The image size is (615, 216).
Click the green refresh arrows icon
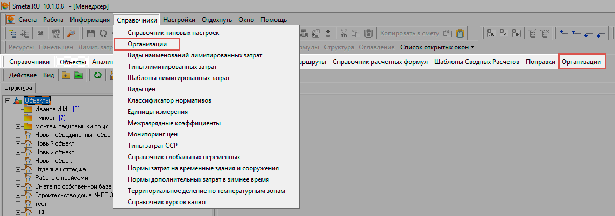[97, 75]
